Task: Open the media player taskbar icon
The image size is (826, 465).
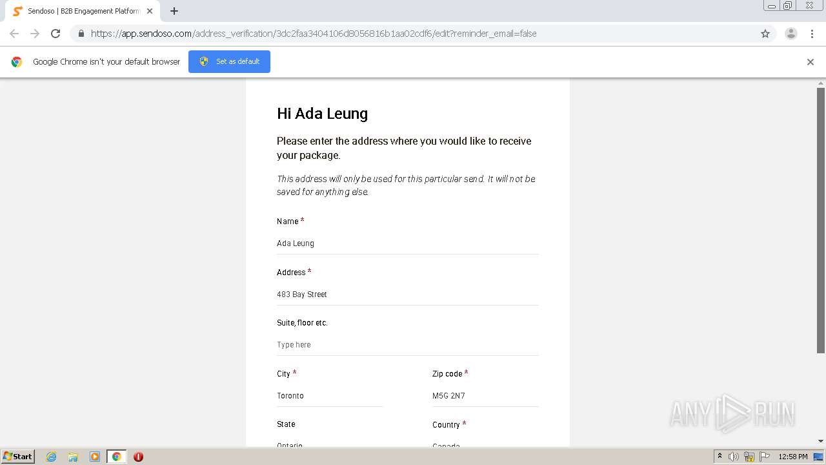Action: pyautogui.click(x=95, y=457)
